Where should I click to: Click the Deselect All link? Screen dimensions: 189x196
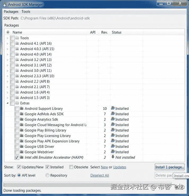click(x=100, y=175)
